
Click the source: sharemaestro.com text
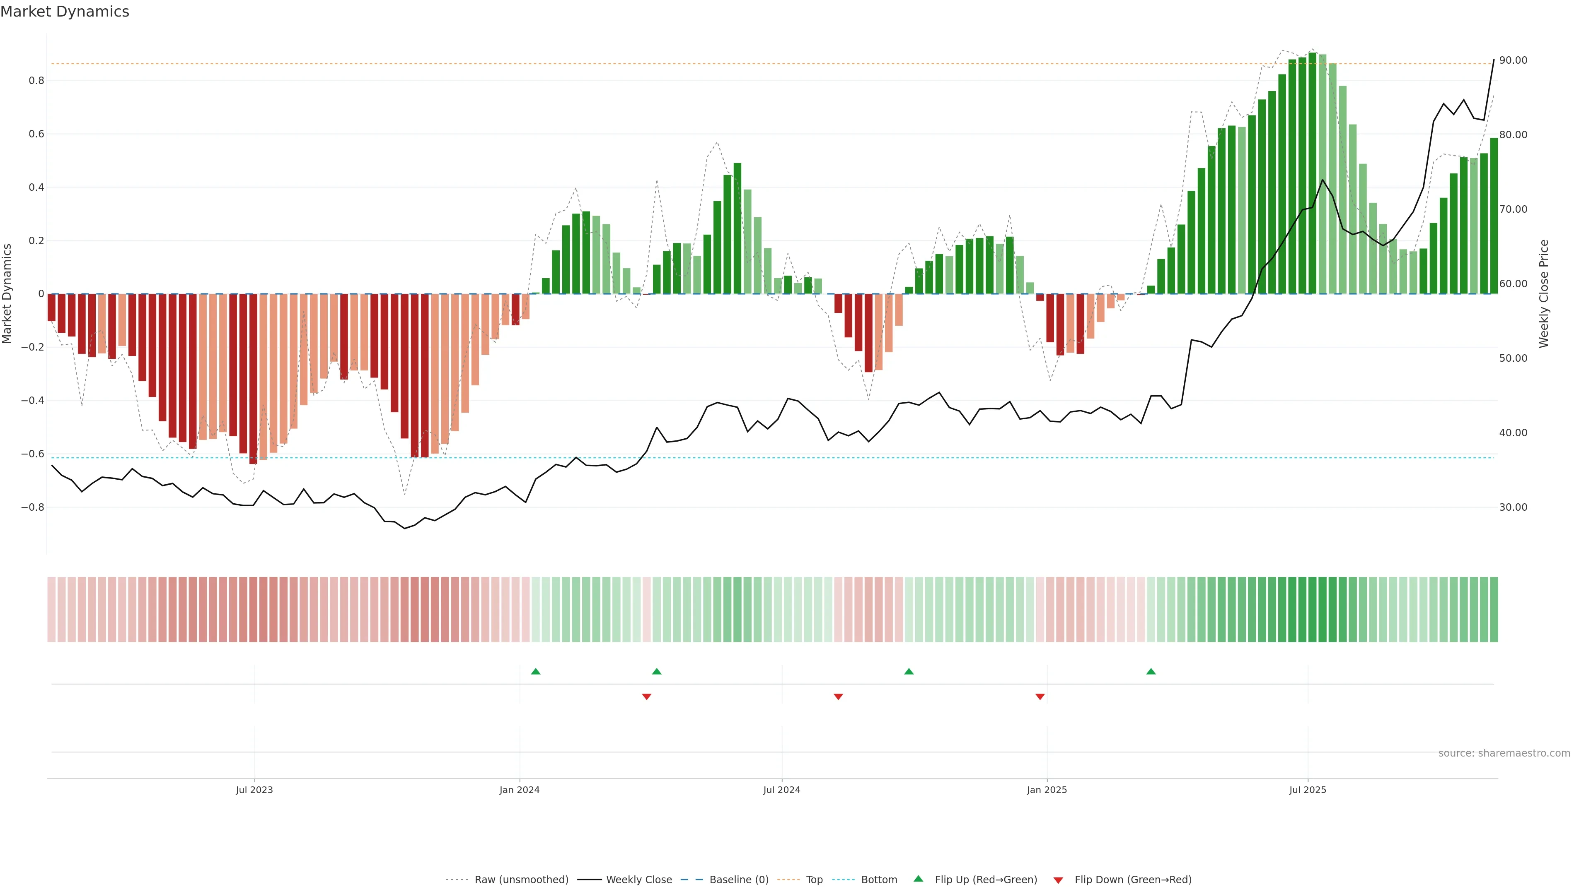tap(1504, 753)
